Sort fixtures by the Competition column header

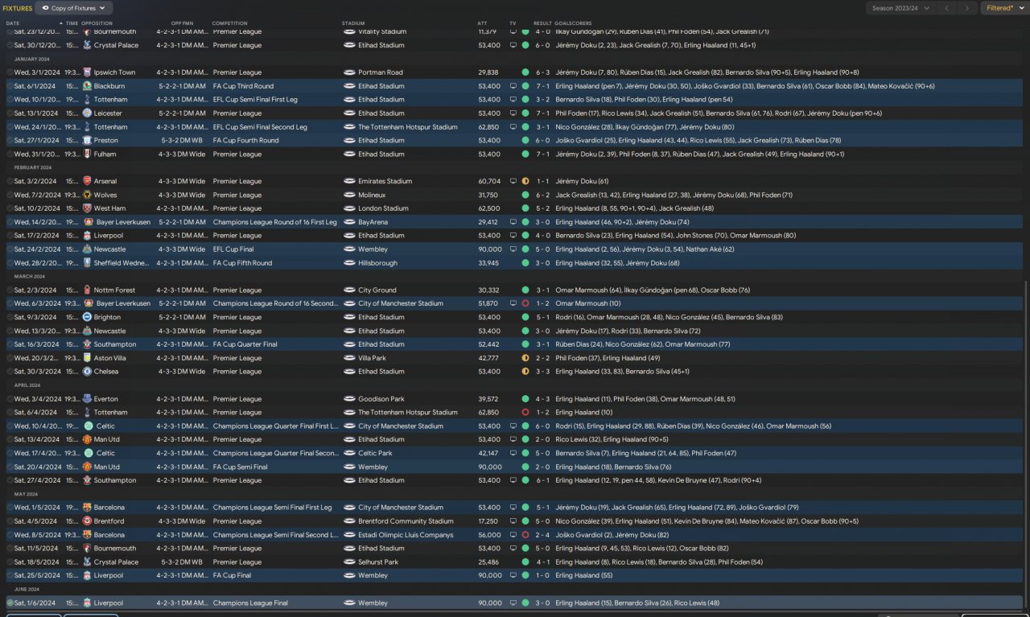click(x=229, y=23)
